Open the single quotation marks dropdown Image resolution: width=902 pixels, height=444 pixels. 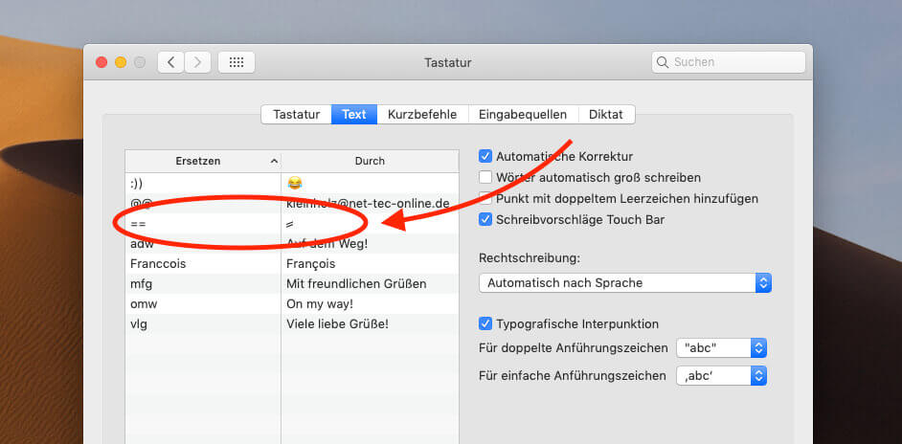721,376
